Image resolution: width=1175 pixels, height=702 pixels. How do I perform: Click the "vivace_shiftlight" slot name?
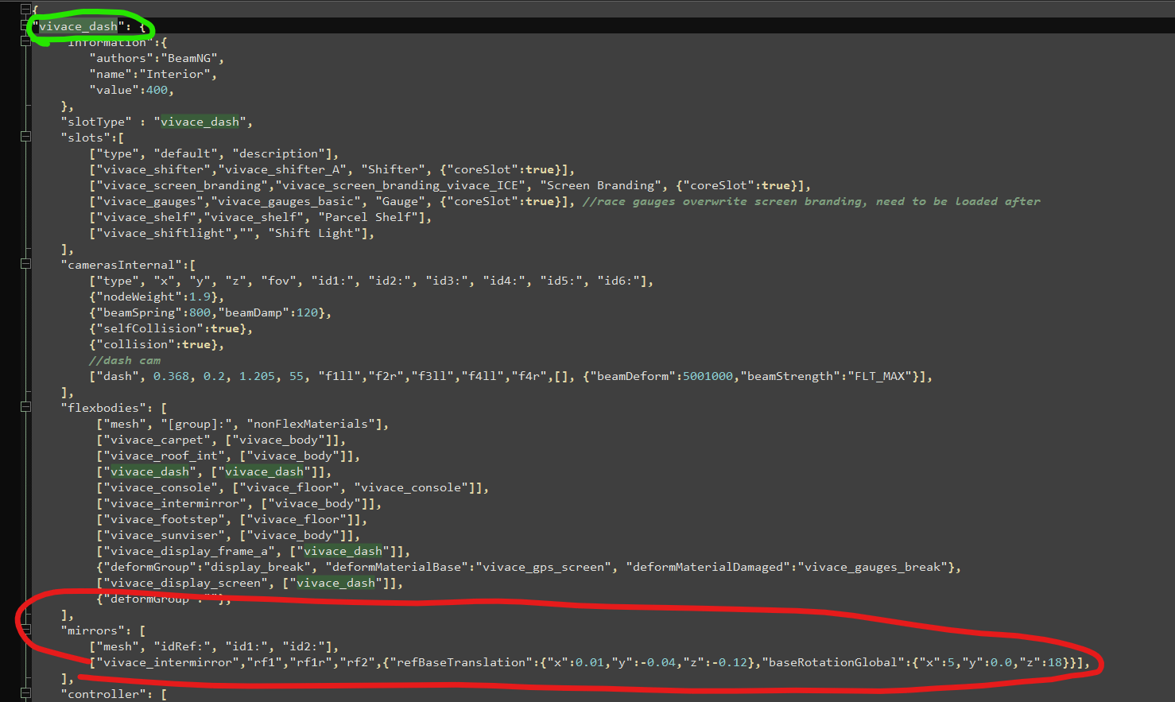(x=164, y=233)
